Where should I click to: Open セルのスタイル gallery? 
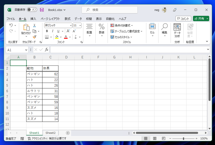click(121, 37)
